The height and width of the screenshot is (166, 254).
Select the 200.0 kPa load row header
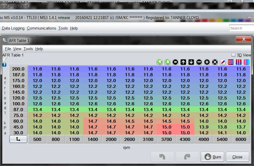click(18, 69)
